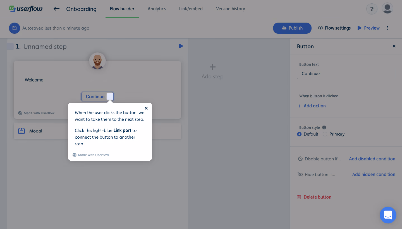Click Made with Userflow in the tooltip
402x229 pixels.
91,155
